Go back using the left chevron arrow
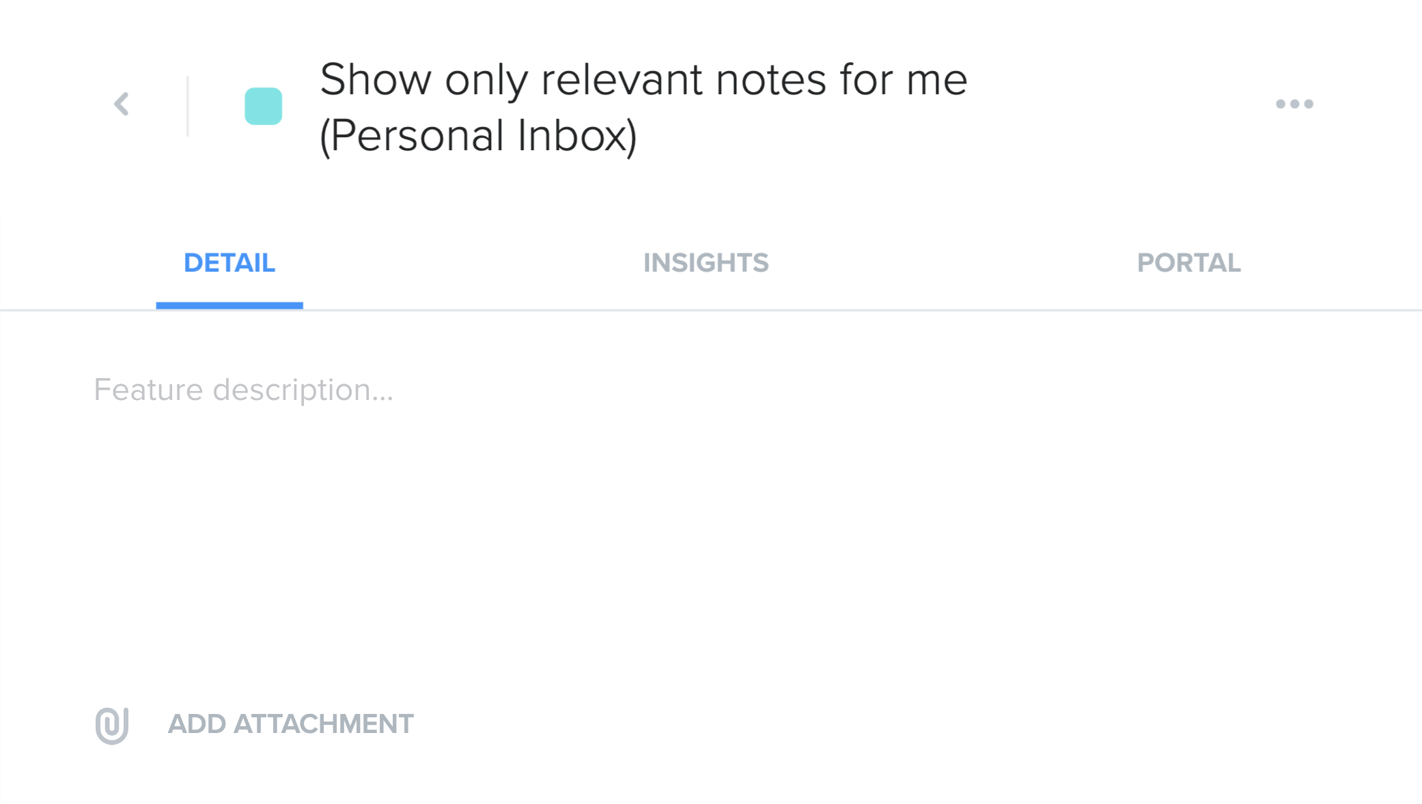Image resolution: width=1422 pixels, height=804 pixels. [x=122, y=104]
